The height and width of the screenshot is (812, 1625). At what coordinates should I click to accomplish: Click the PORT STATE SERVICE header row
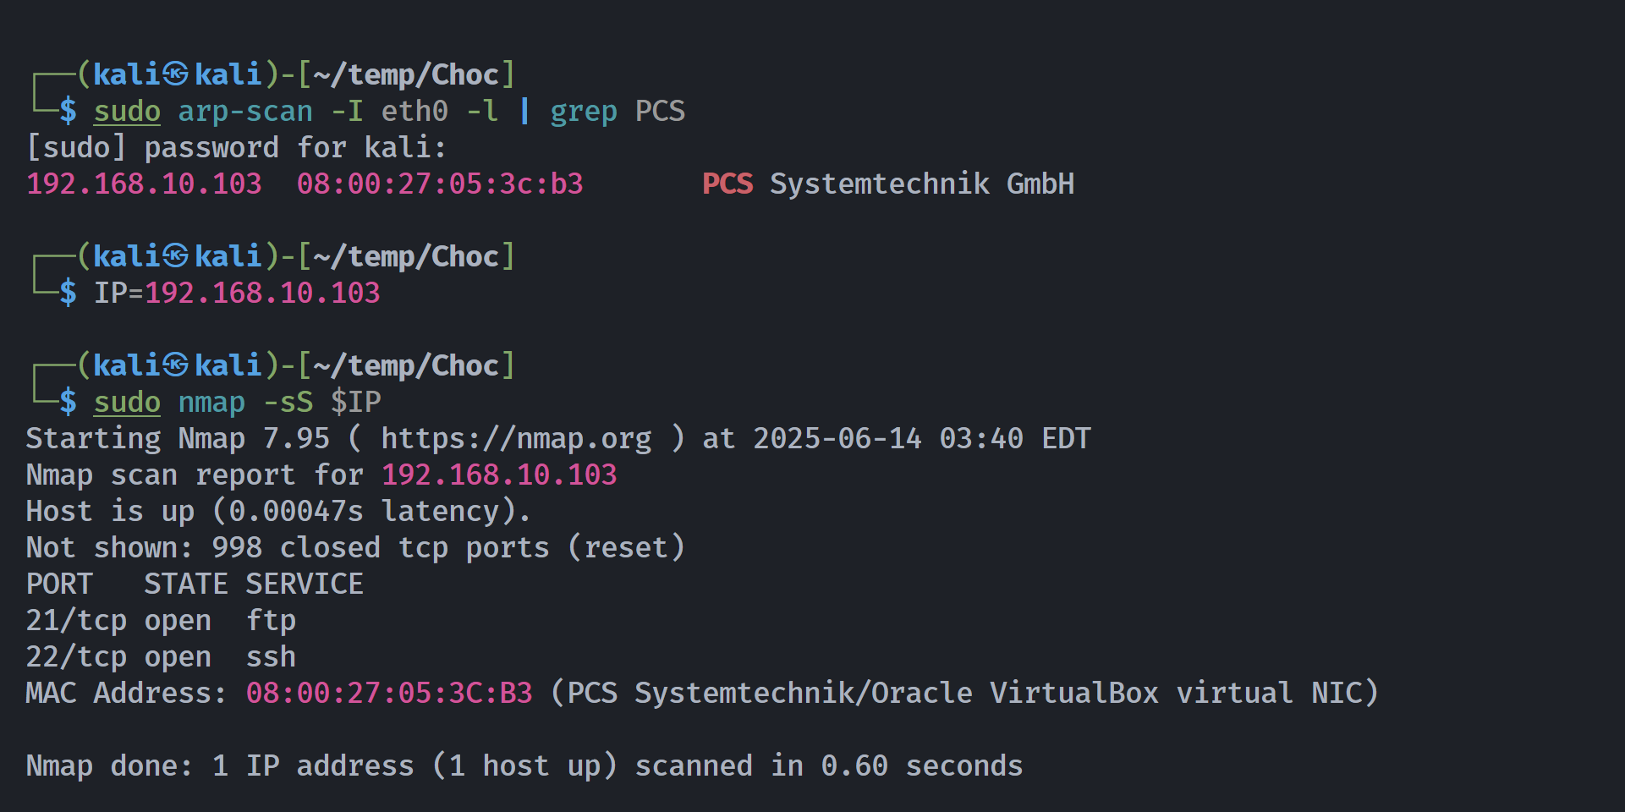click(195, 584)
